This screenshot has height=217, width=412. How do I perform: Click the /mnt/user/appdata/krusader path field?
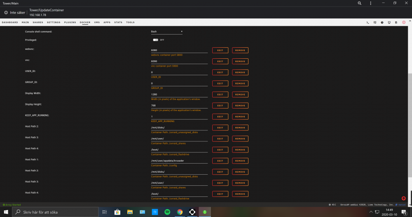tap(179, 161)
